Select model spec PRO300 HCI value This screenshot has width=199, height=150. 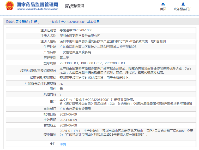coord(92,63)
